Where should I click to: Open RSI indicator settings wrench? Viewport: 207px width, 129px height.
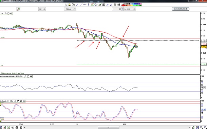point(25,77)
